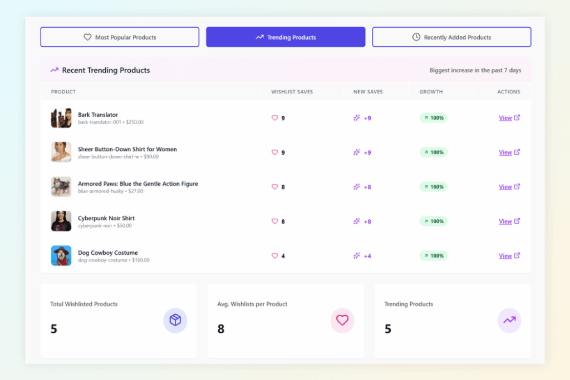
Task: Select the trending arrow icon in Trending Products tab
Action: point(259,37)
